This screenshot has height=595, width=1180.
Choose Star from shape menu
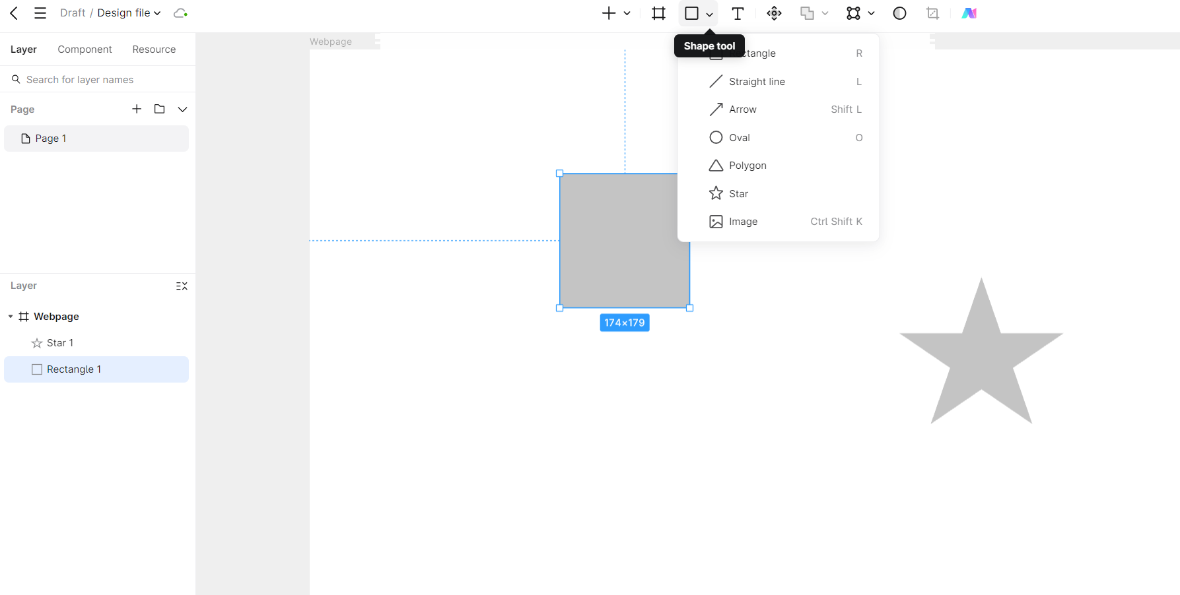click(779, 194)
